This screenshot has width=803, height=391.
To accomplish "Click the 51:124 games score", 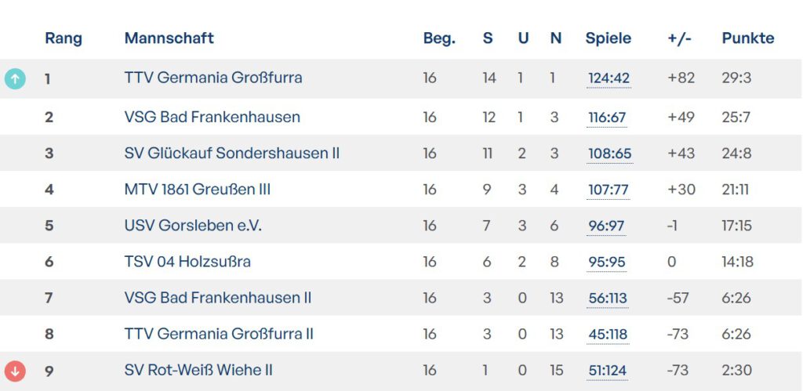I will (x=608, y=370).
